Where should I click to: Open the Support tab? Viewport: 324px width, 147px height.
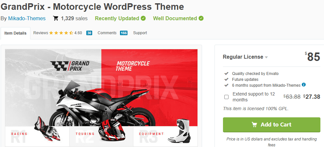[140, 33]
